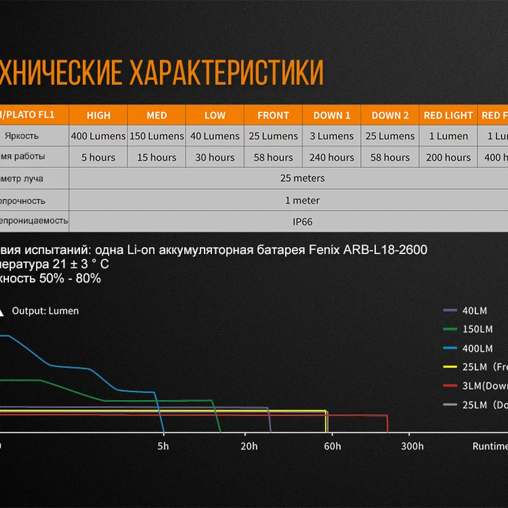Click the blue 400LM legend swatch
Viewport: 508px width, 508px height.
(x=450, y=349)
